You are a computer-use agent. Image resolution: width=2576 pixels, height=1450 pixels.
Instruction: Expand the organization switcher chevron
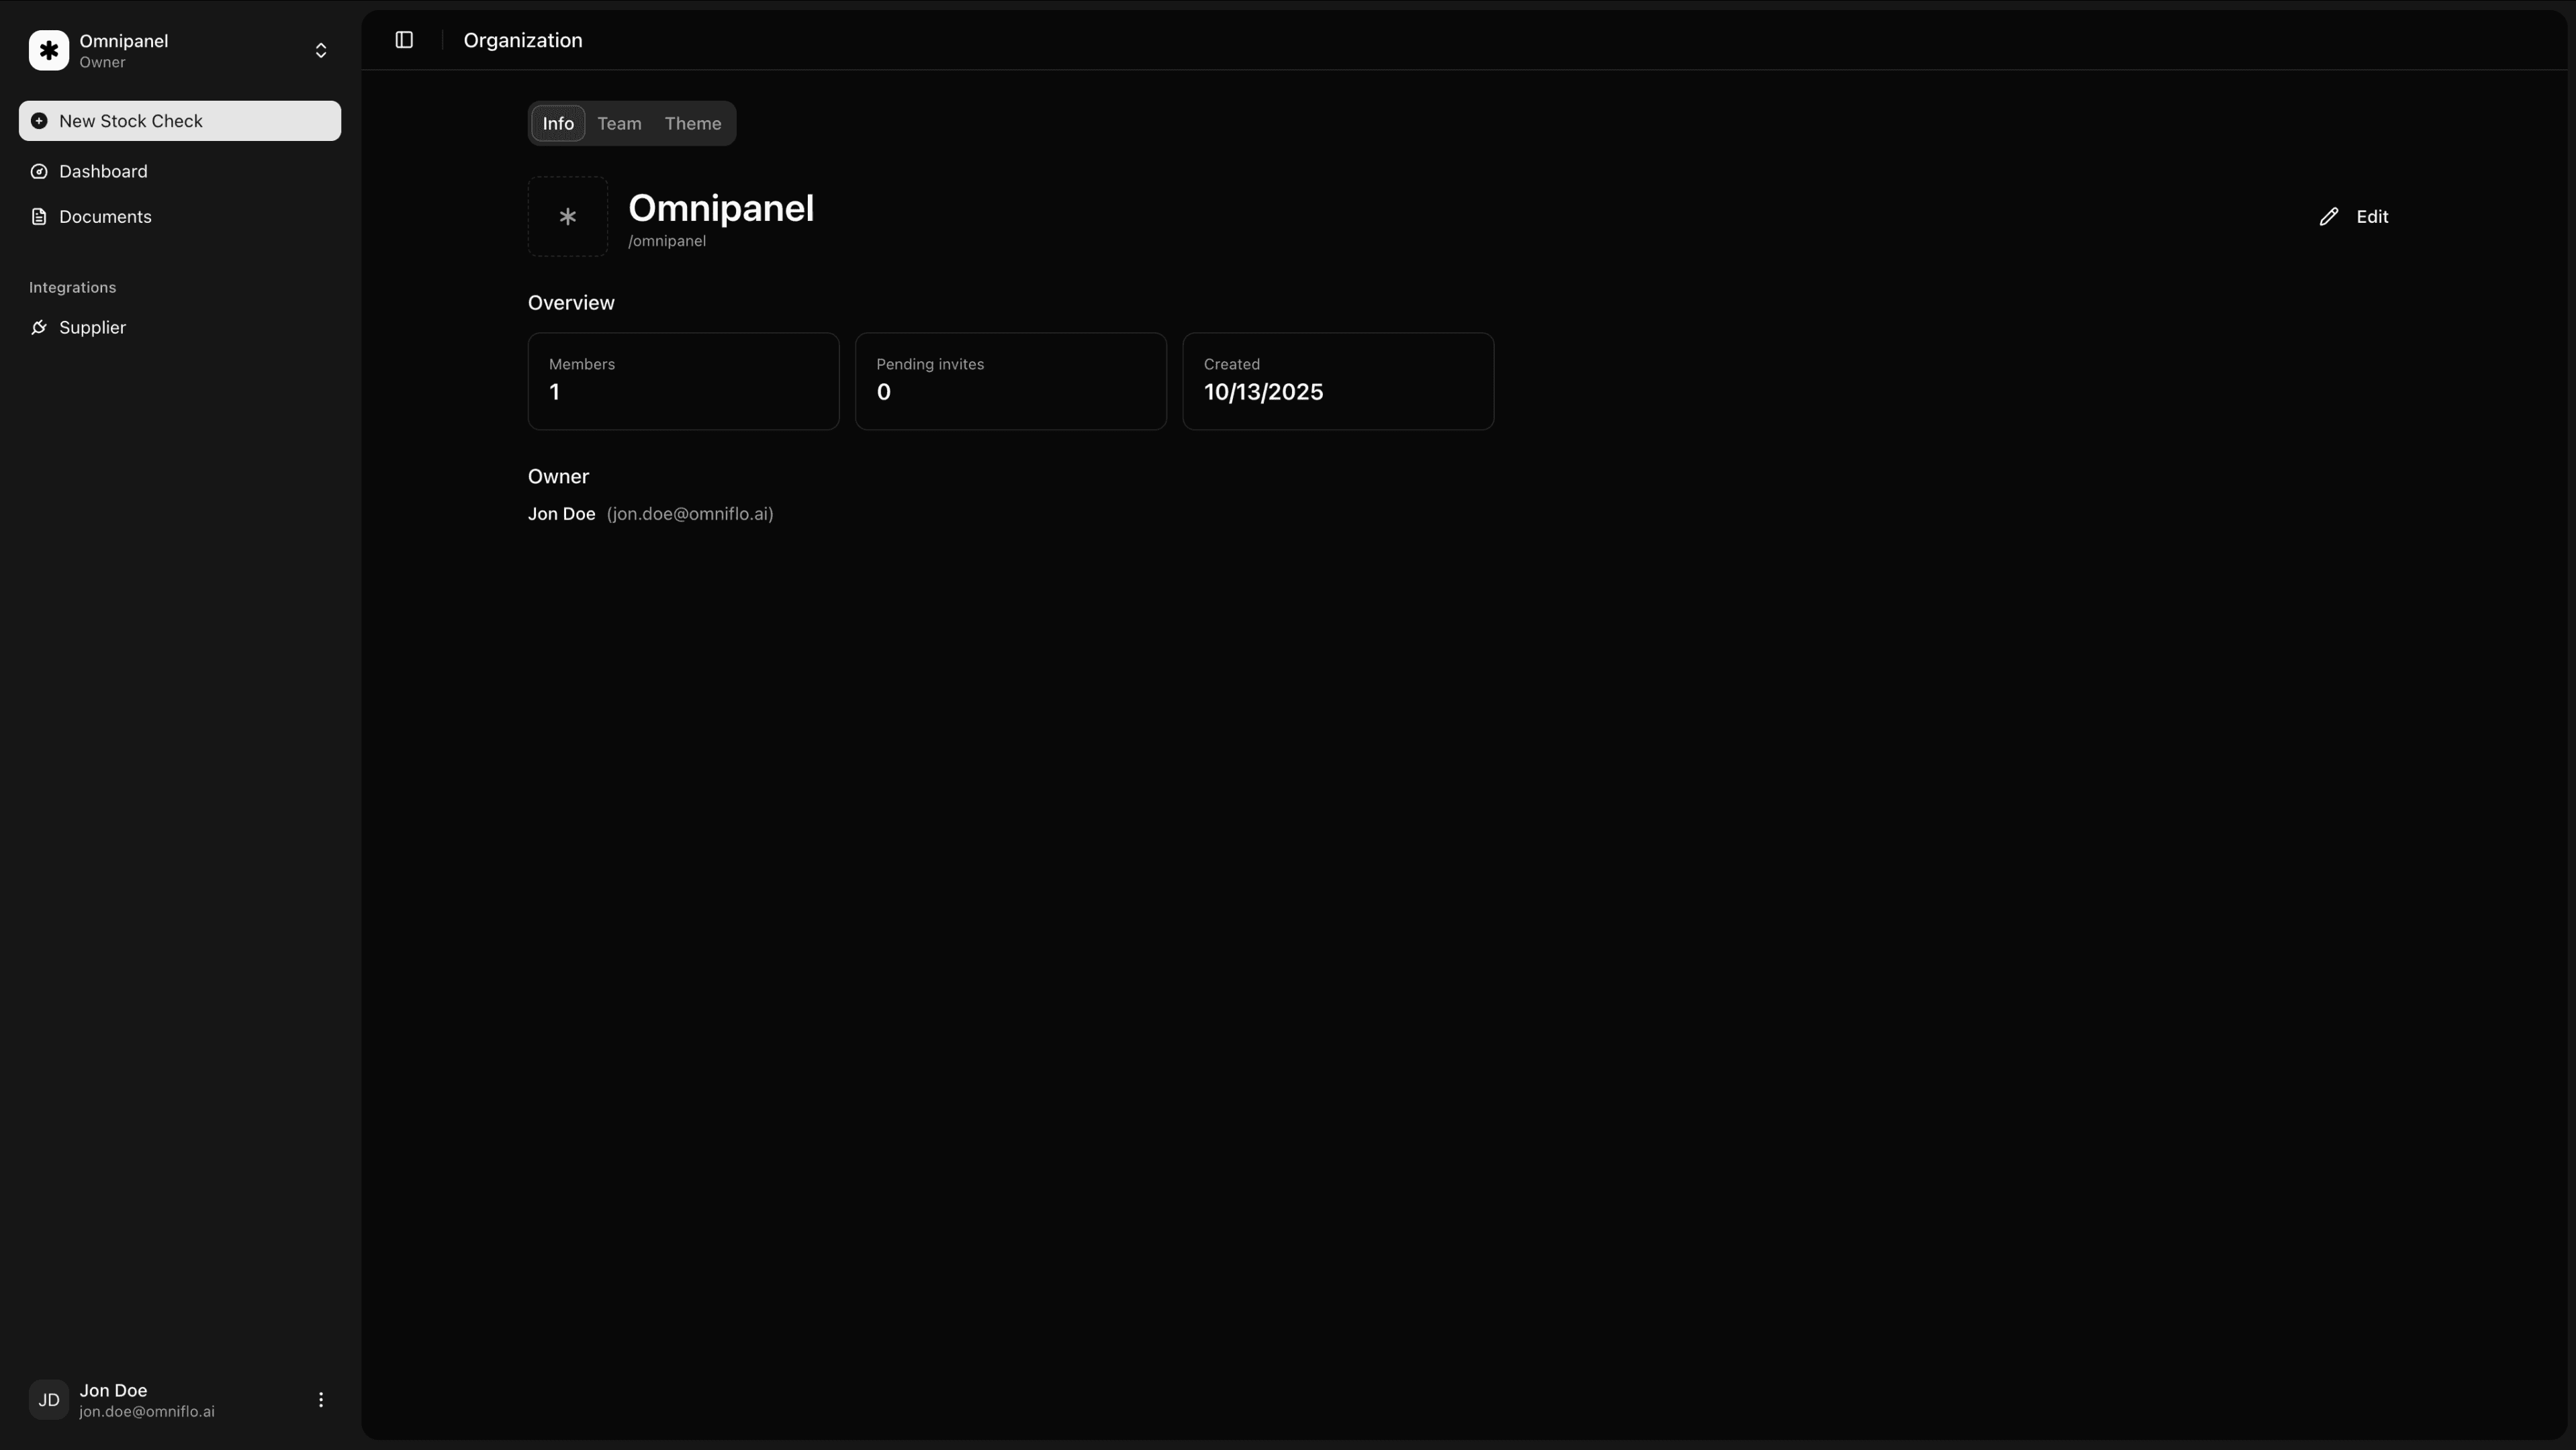tap(321, 50)
